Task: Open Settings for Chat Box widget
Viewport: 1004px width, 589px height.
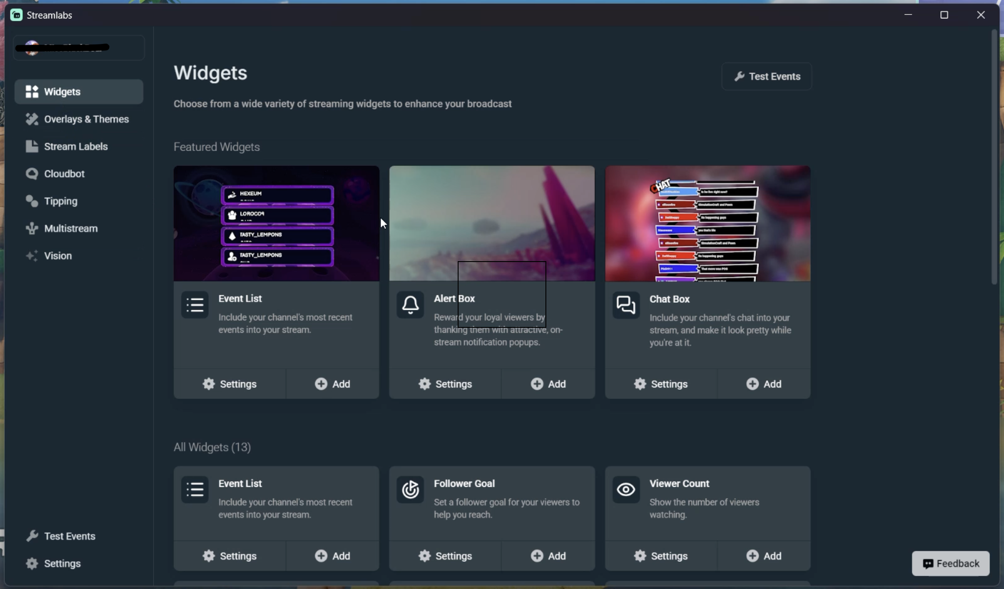Action: coord(661,384)
